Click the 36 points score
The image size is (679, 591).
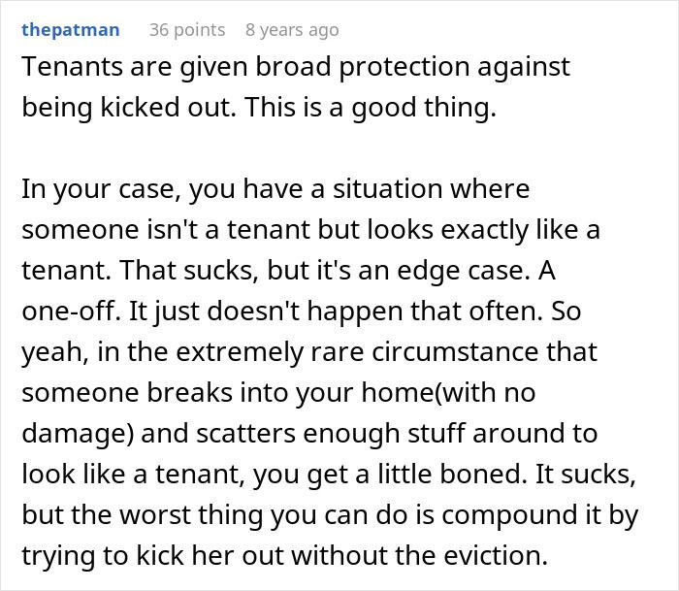[187, 30]
